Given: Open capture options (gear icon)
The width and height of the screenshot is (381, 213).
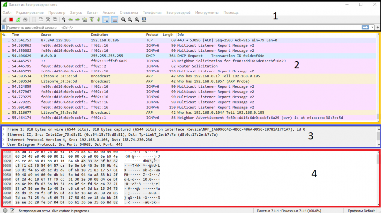Looking at the screenshot, I should coord(25,20).
